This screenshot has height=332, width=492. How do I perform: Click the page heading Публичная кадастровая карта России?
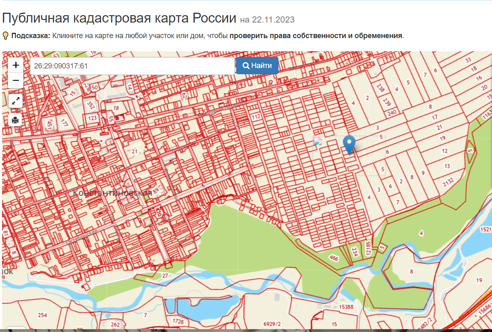[119, 18]
